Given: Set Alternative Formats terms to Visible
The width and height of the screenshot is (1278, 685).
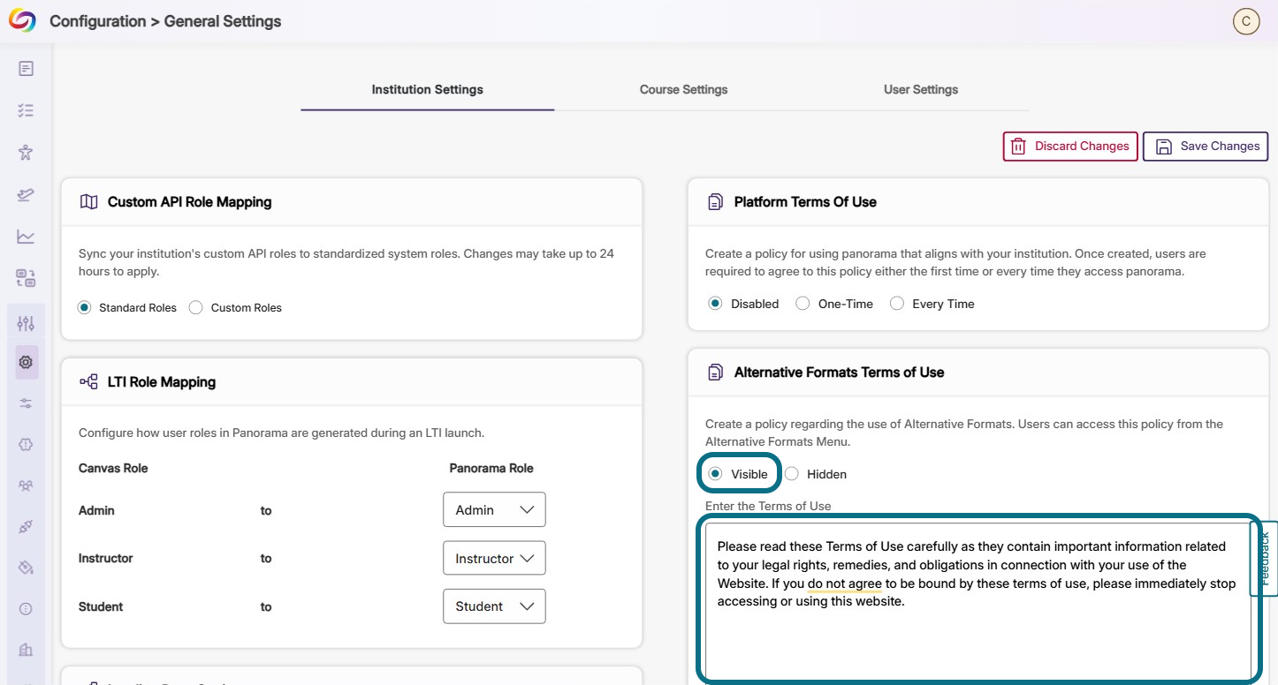Looking at the screenshot, I should (716, 474).
